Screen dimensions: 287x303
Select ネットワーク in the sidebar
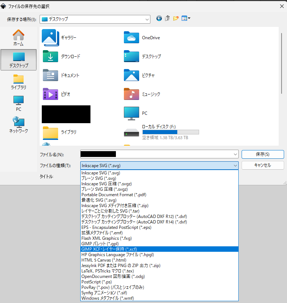[x=19, y=125]
